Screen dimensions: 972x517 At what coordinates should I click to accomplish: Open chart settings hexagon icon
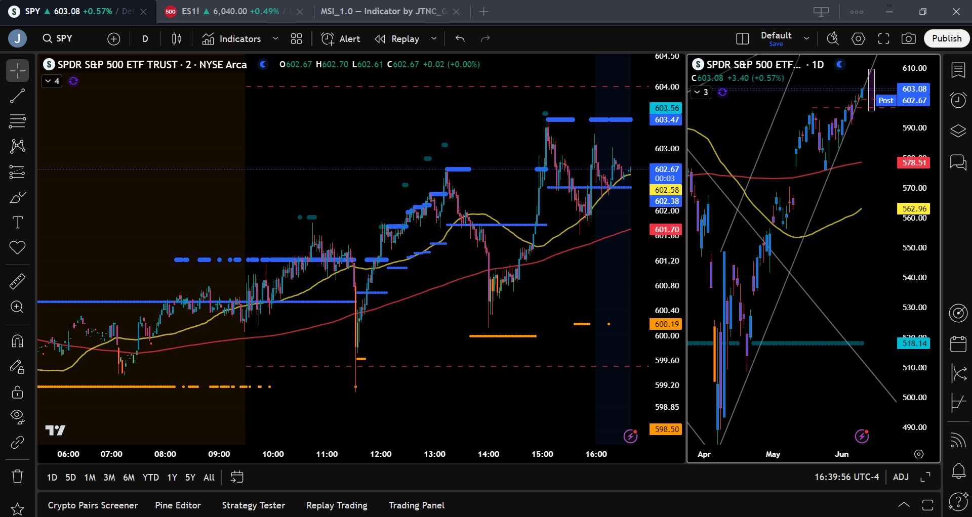(x=859, y=38)
